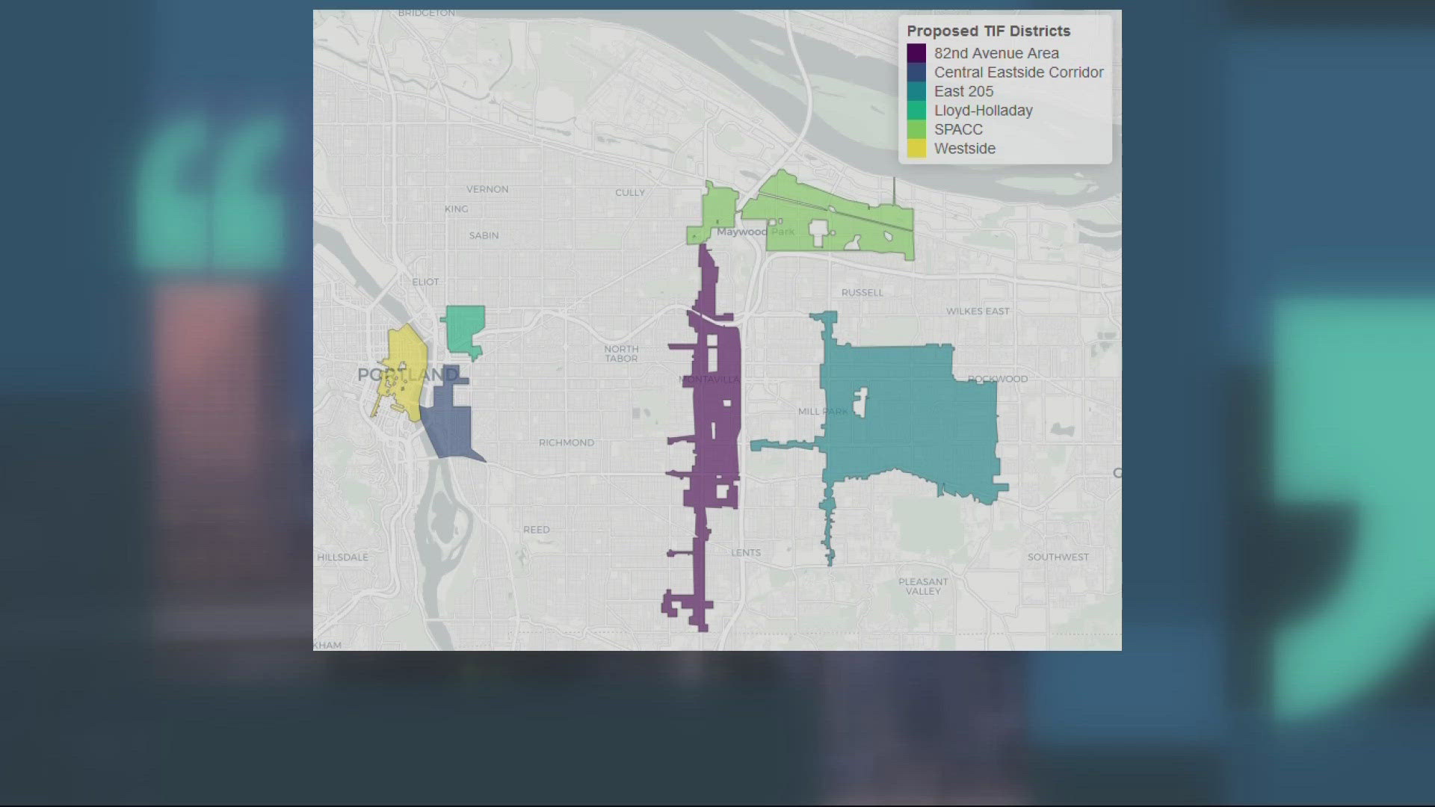Click the NORTH TABOR neighborhood label
1435x807 pixels.
(621, 354)
